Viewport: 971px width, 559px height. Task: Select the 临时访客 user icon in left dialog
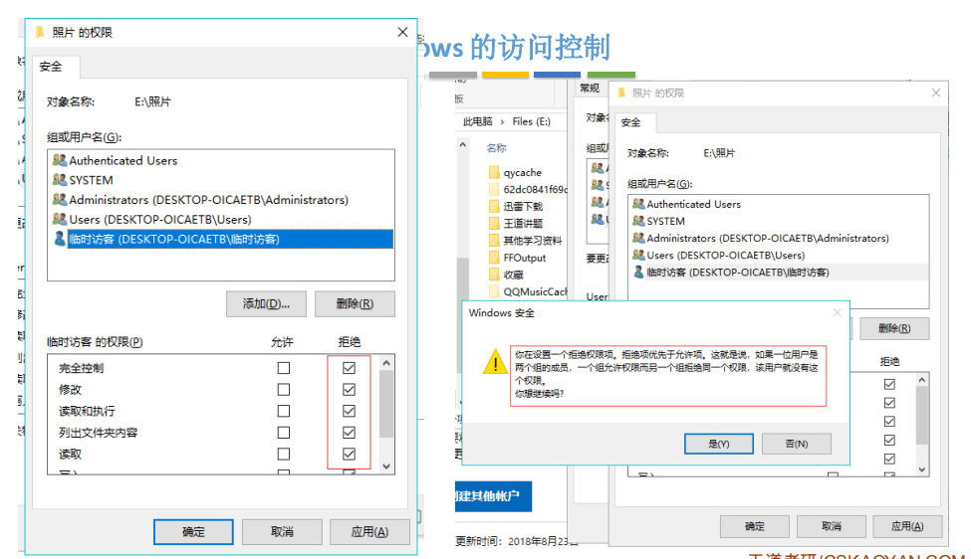coord(60,239)
